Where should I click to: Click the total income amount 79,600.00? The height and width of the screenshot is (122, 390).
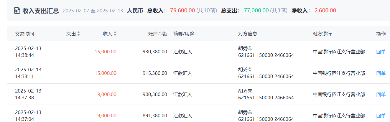[x=182, y=11]
